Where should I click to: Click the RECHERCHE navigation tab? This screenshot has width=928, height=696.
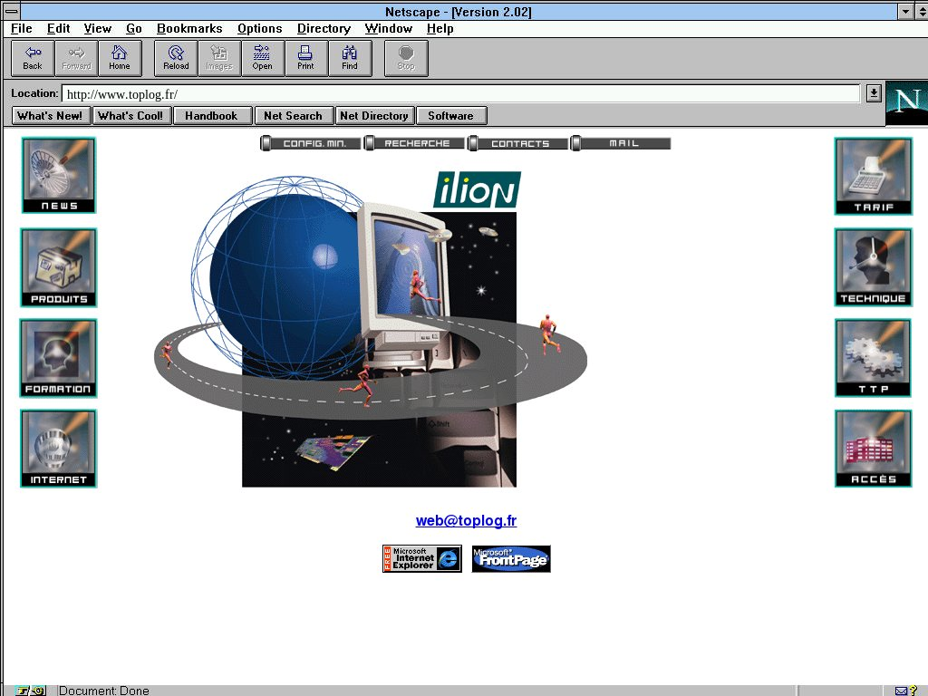point(416,143)
